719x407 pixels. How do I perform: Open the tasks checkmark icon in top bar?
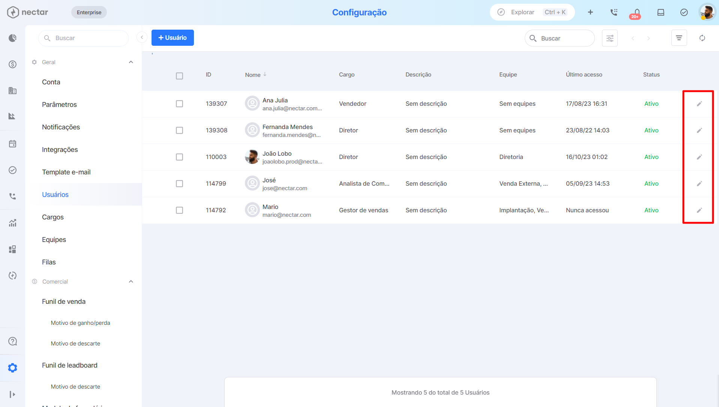[684, 12]
